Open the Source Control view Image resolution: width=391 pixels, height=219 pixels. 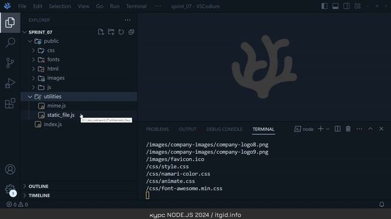pos(10,63)
